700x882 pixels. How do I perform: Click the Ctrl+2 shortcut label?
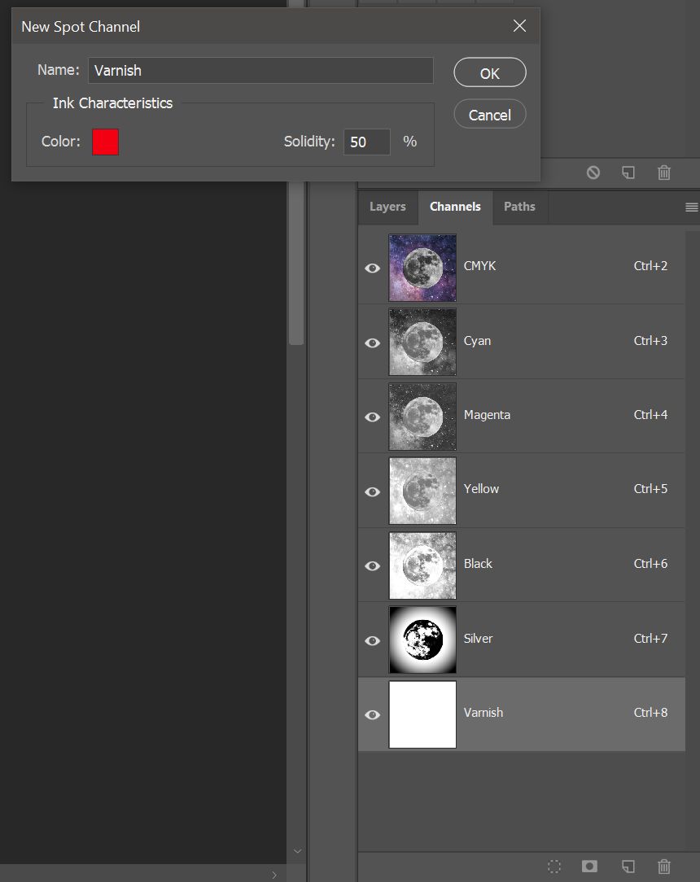click(x=650, y=266)
